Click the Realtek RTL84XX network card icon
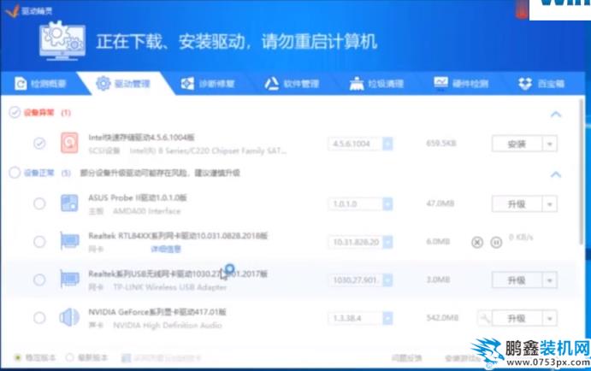591x371 pixels. point(70,241)
